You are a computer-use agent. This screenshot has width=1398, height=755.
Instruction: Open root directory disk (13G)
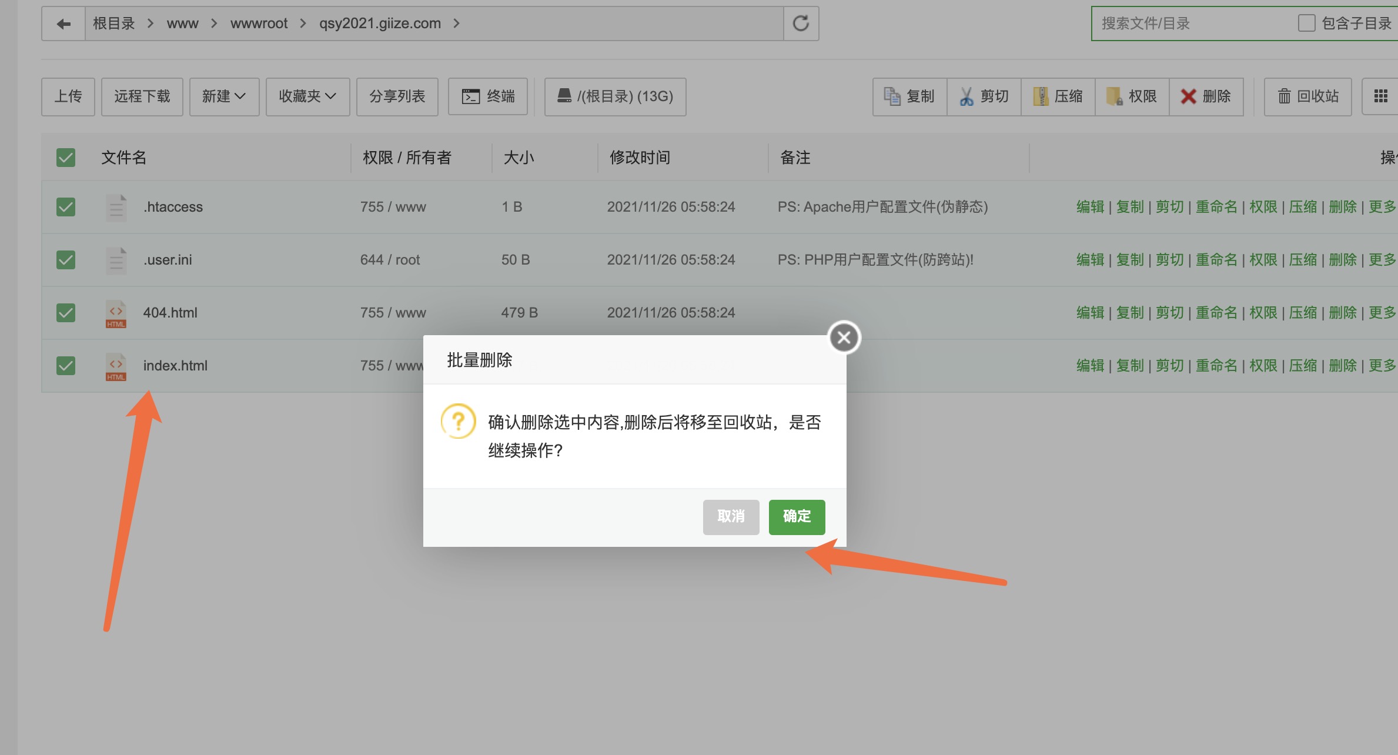tap(615, 96)
